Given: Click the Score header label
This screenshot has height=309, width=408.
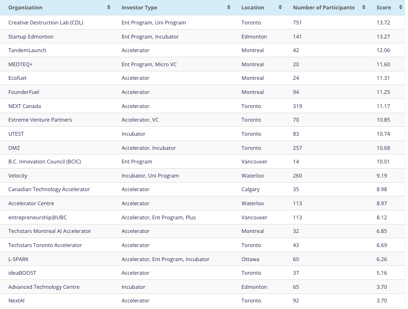Looking at the screenshot, I should (x=384, y=8).
